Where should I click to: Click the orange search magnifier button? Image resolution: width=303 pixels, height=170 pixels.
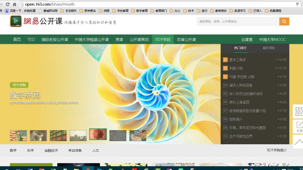(x=284, y=21)
